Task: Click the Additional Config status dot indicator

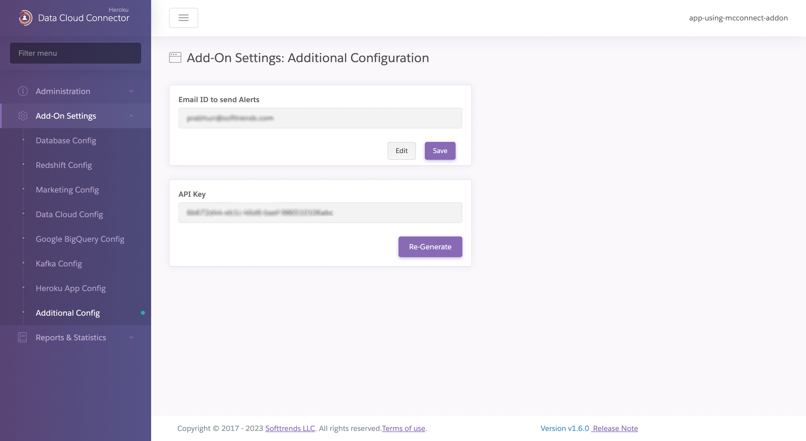Action: (143, 313)
